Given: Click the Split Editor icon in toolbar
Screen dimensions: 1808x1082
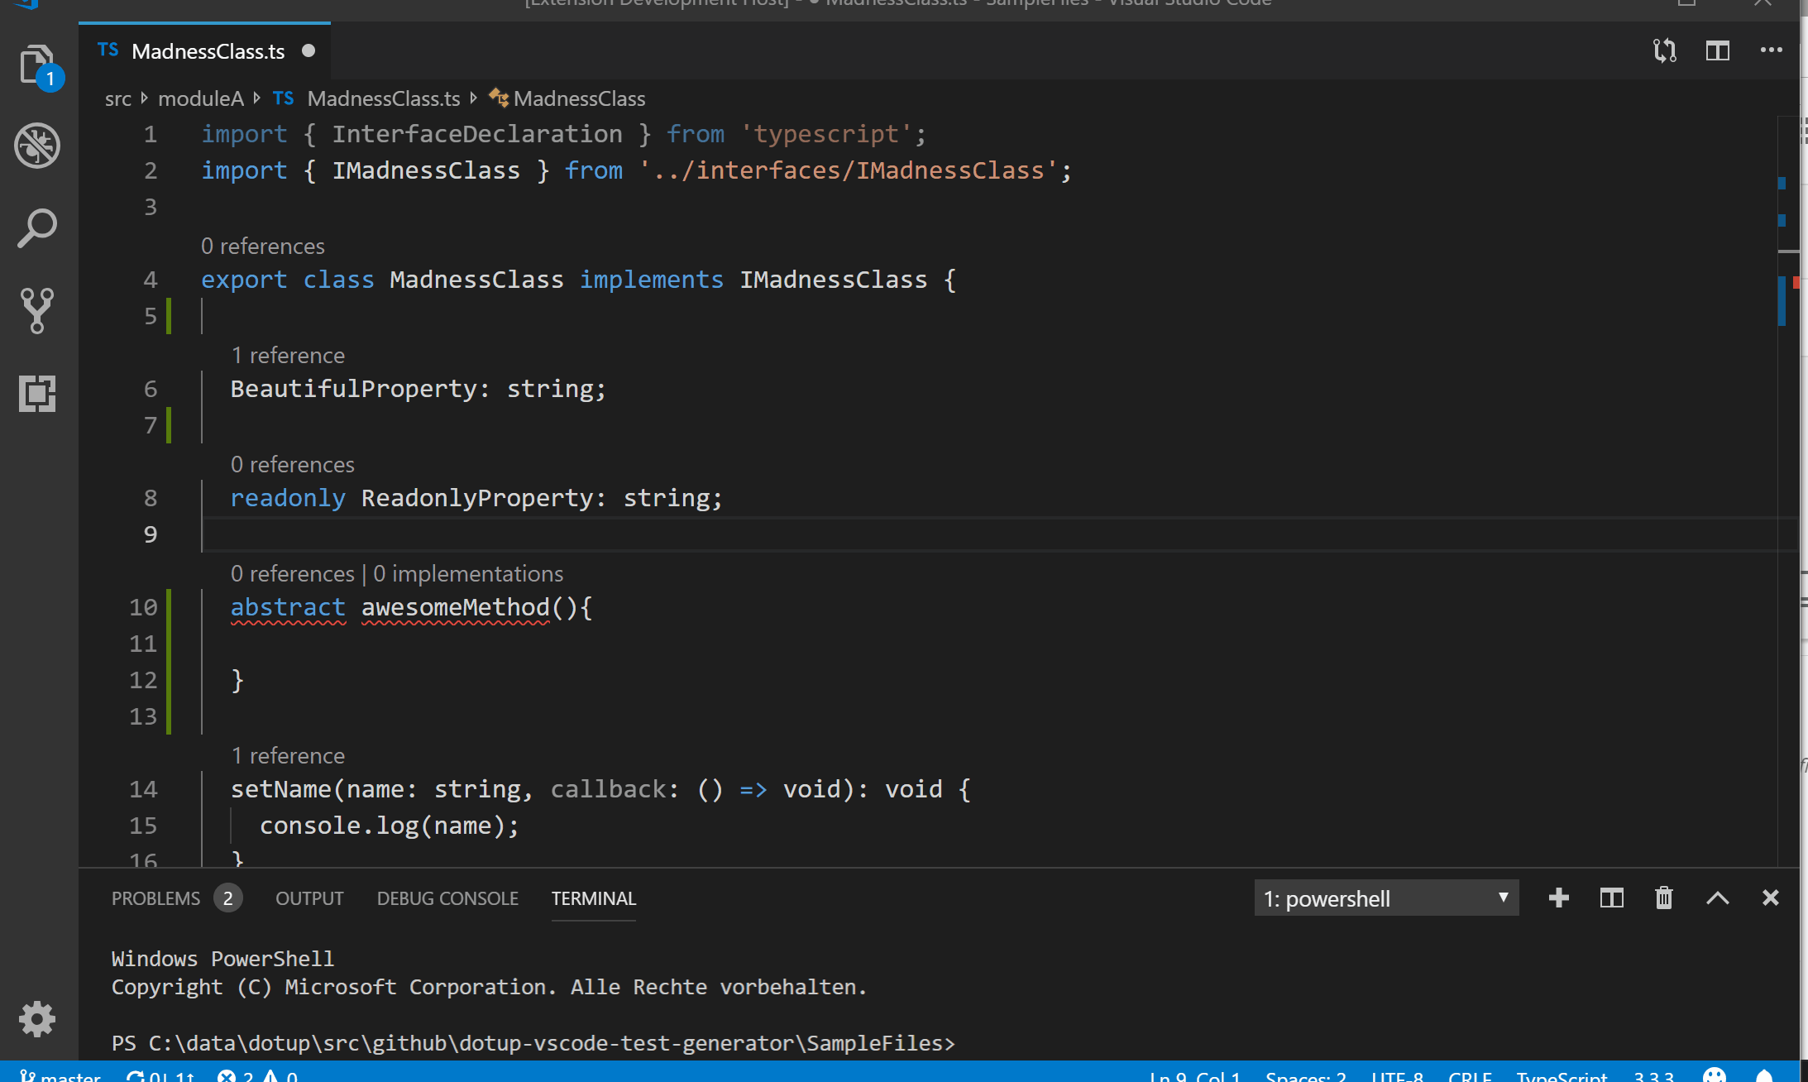Looking at the screenshot, I should 1720,50.
